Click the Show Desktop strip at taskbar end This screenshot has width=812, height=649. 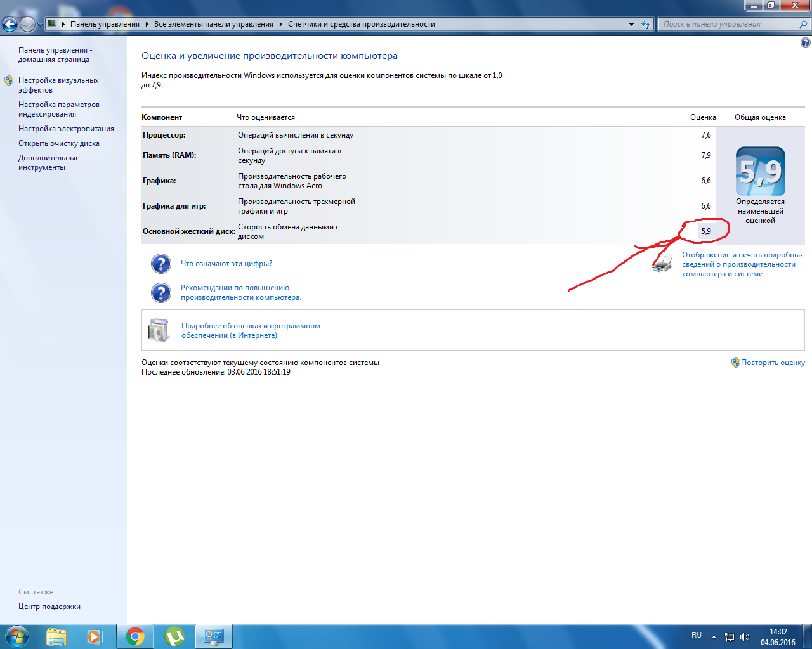(x=807, y=636)
